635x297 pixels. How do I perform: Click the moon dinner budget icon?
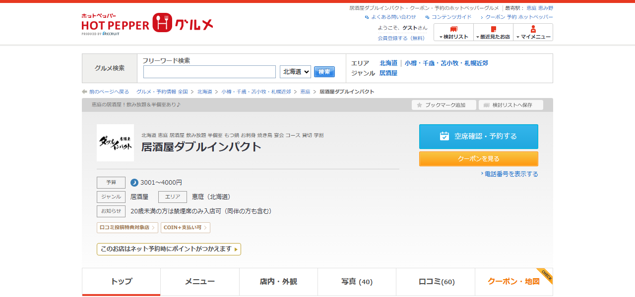(x=134, y=183)
